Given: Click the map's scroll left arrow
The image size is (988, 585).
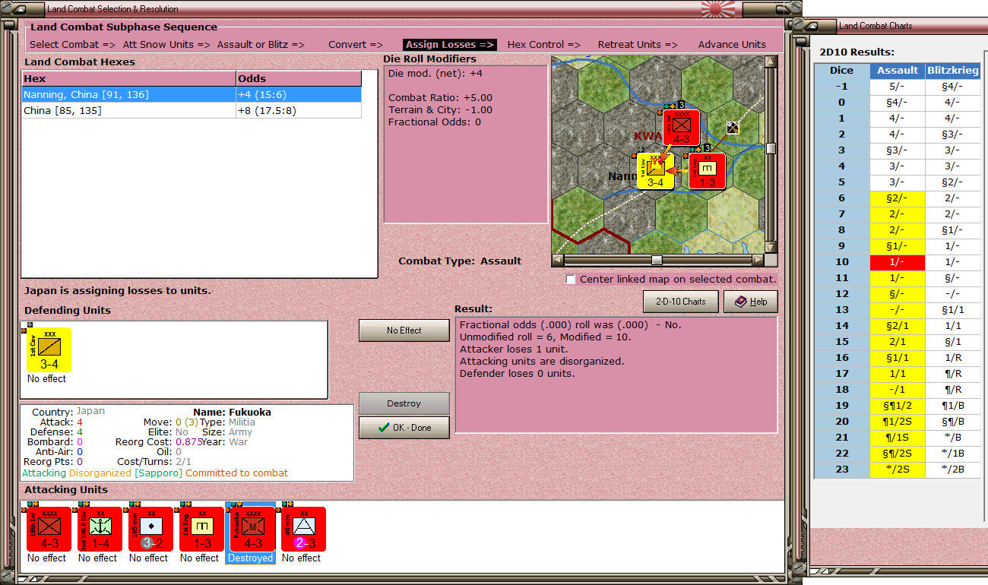Looking at the screenshot, I should (558, 260).
